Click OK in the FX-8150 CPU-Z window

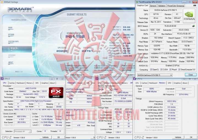[x=59, y=137]
